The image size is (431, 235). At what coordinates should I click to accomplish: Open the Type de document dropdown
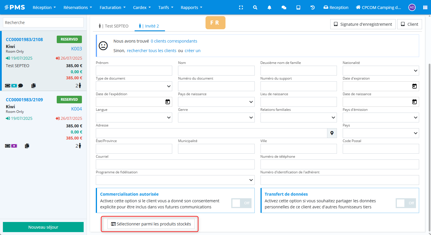[134, 86]
